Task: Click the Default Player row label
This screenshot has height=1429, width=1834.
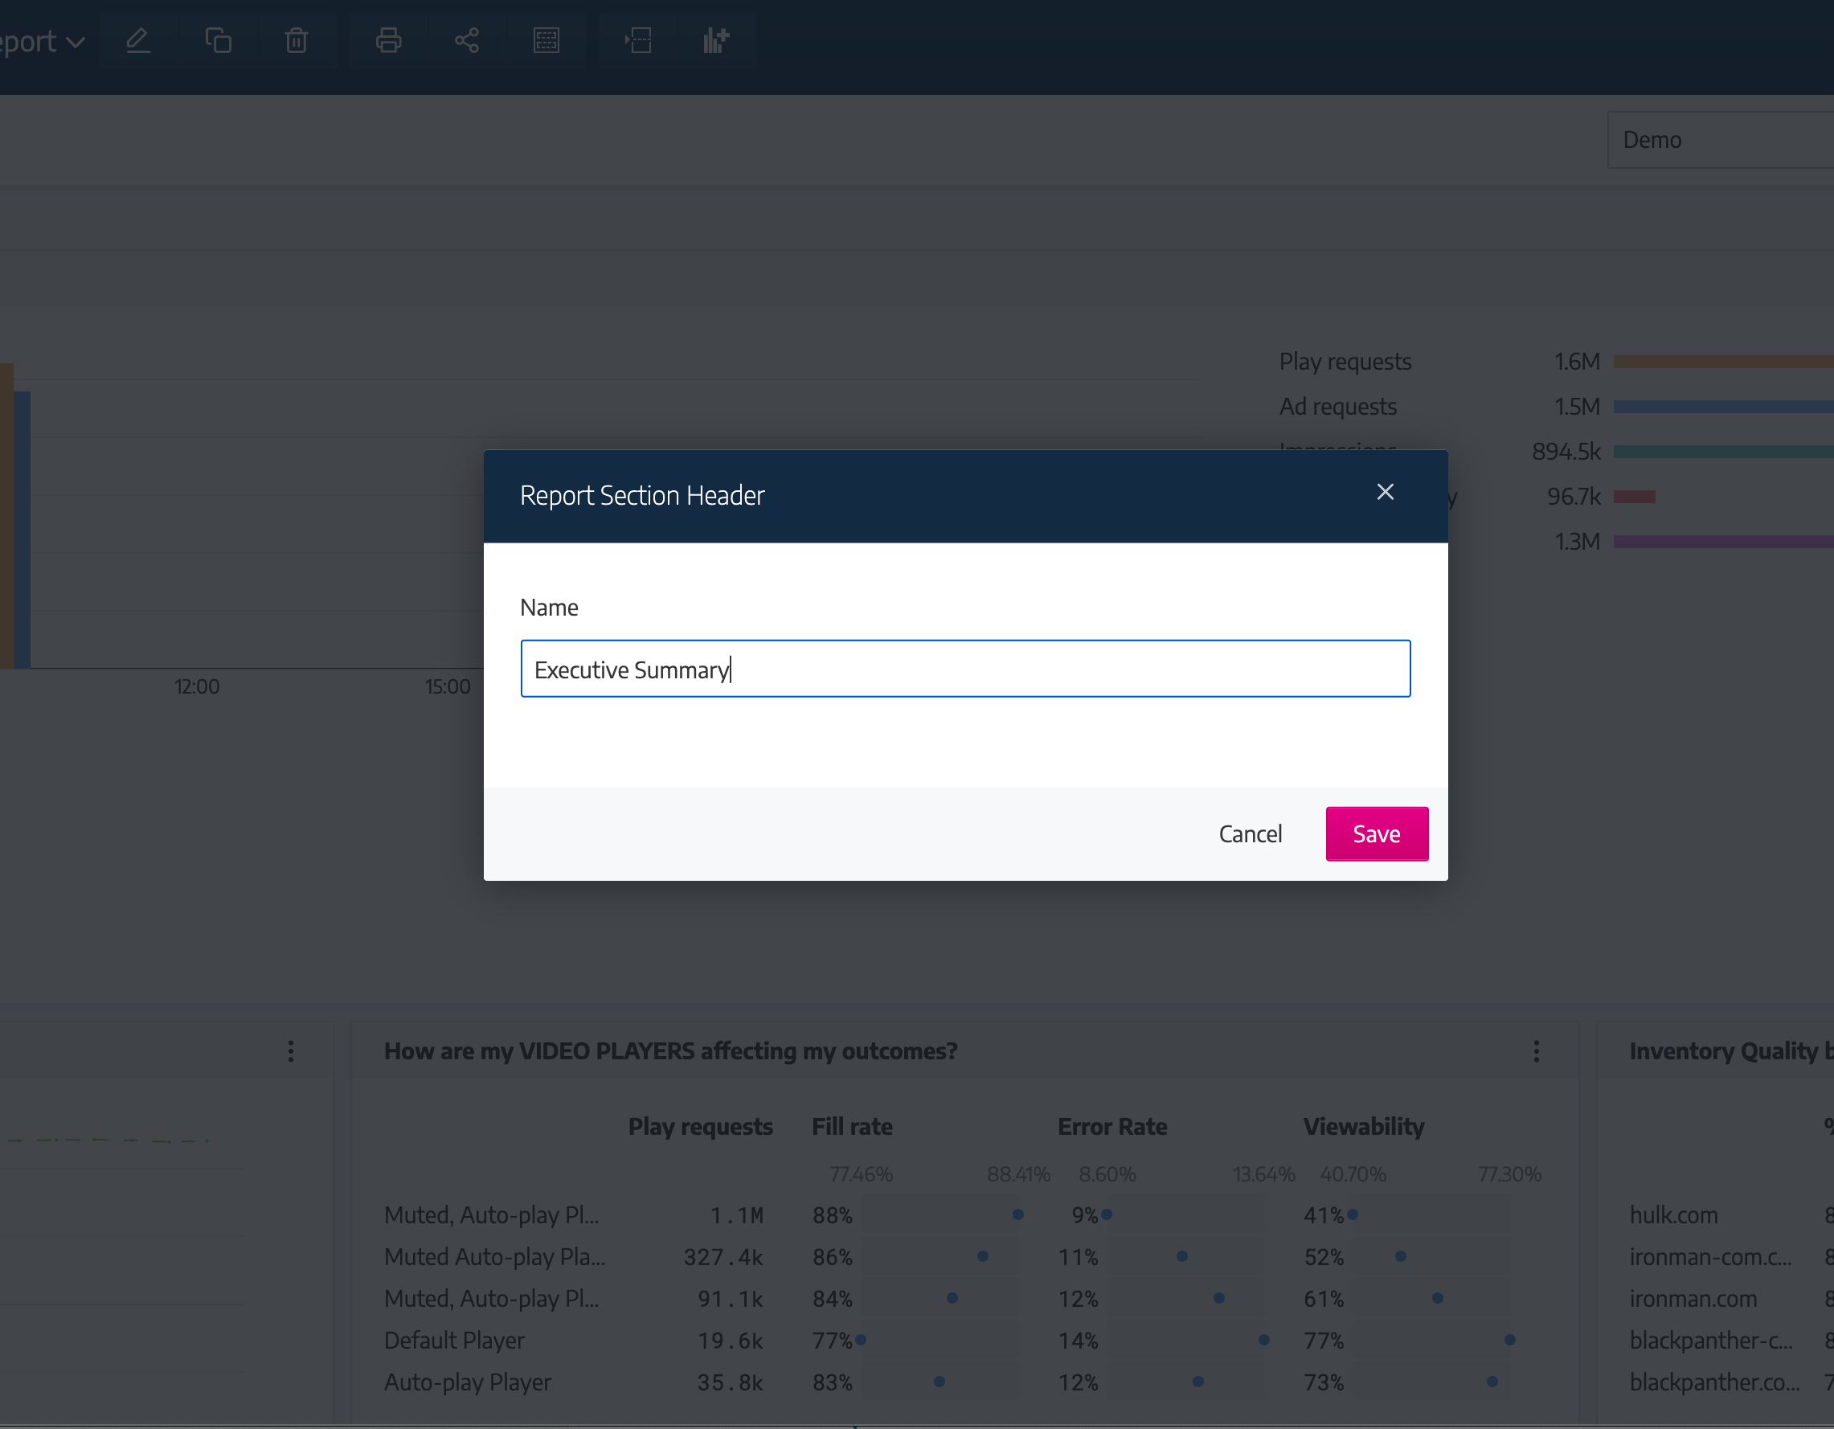Action: click(454, 1340)
